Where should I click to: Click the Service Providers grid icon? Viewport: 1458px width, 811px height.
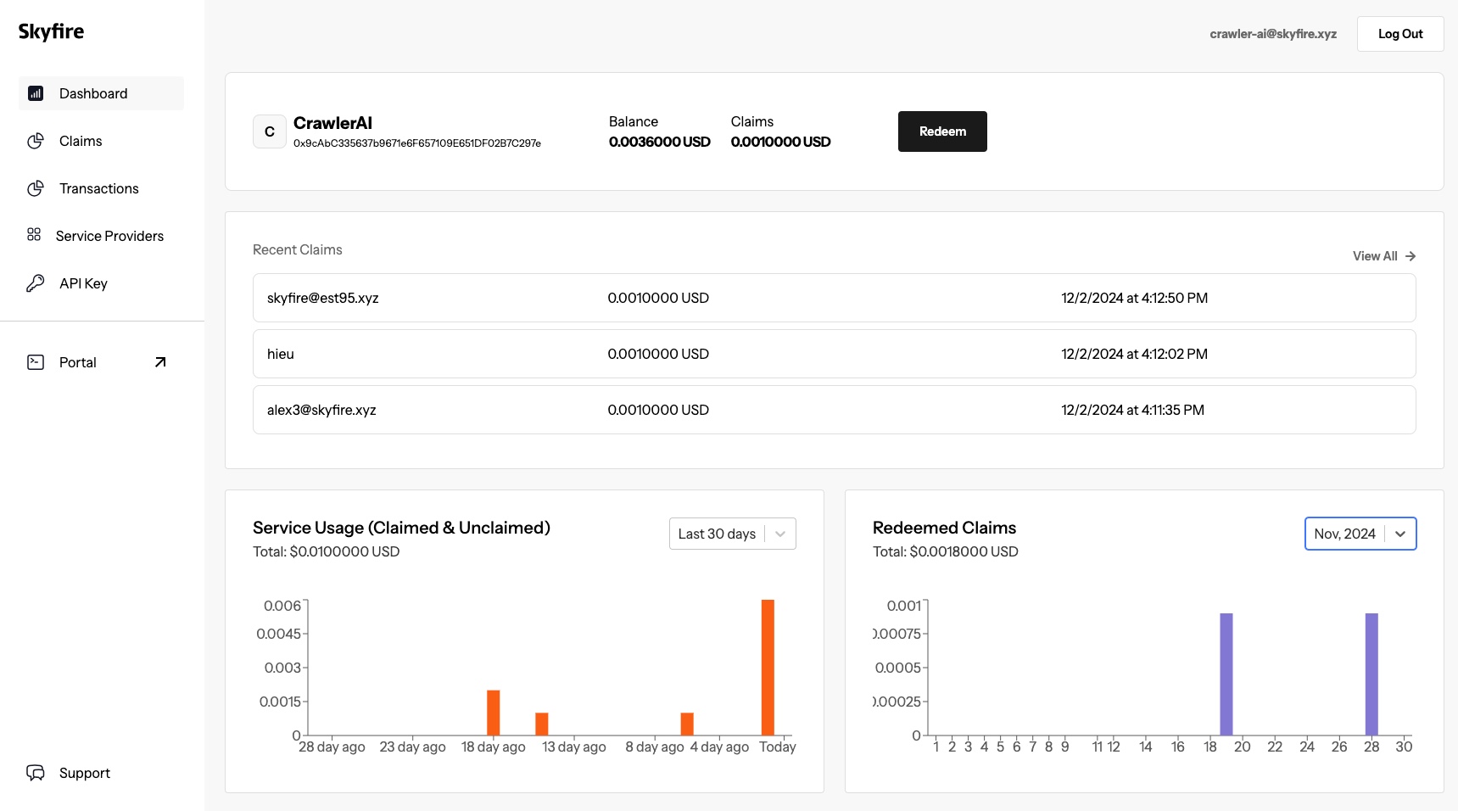coord(34,234)
